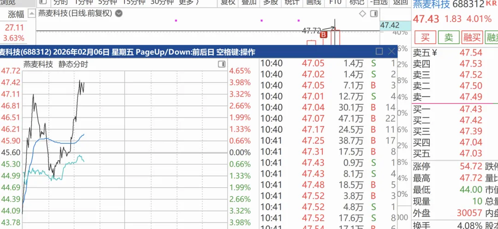Click the 4.65% top percentage axis label
Screen dimensions: 498x229
pos(240,71)
